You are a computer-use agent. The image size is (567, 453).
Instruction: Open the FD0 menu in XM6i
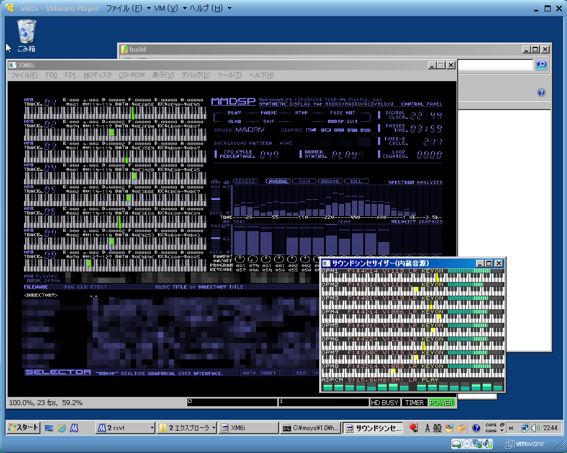point(51,75)
